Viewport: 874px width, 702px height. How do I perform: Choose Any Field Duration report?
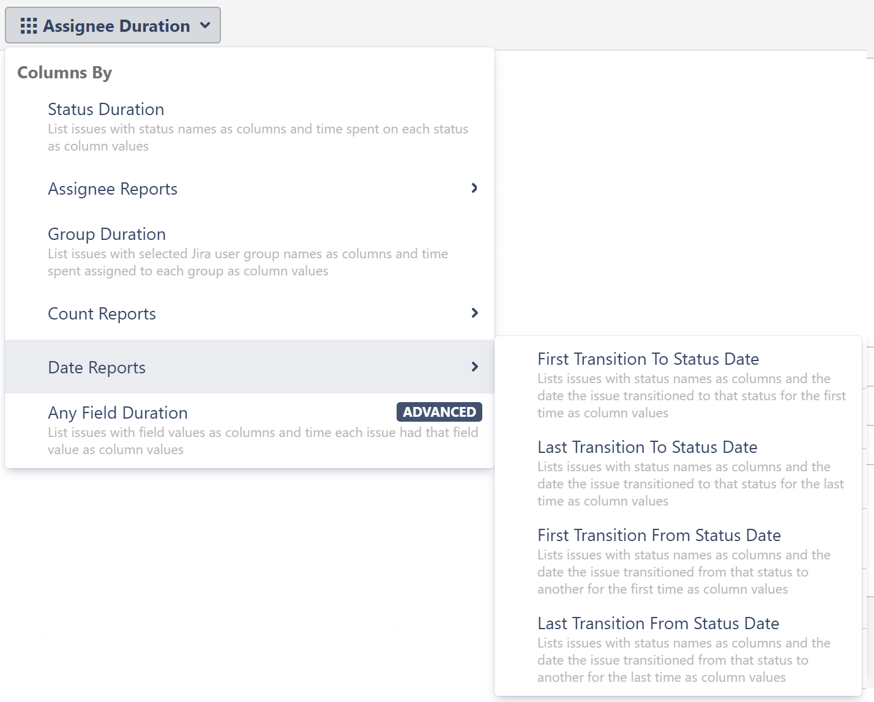click(x=118, y=413)
